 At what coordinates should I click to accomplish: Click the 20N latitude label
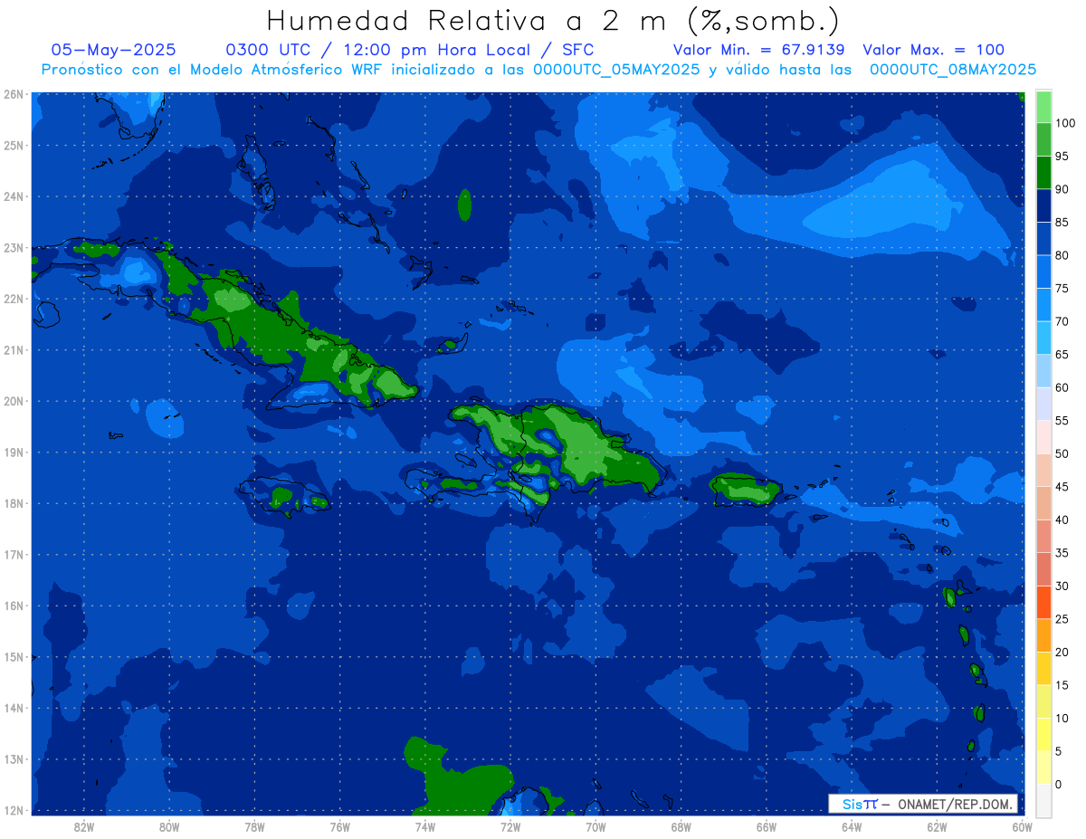pos(14,401)
